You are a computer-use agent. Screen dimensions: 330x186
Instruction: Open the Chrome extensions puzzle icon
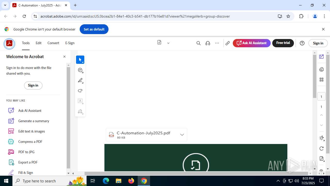(301, 16)
